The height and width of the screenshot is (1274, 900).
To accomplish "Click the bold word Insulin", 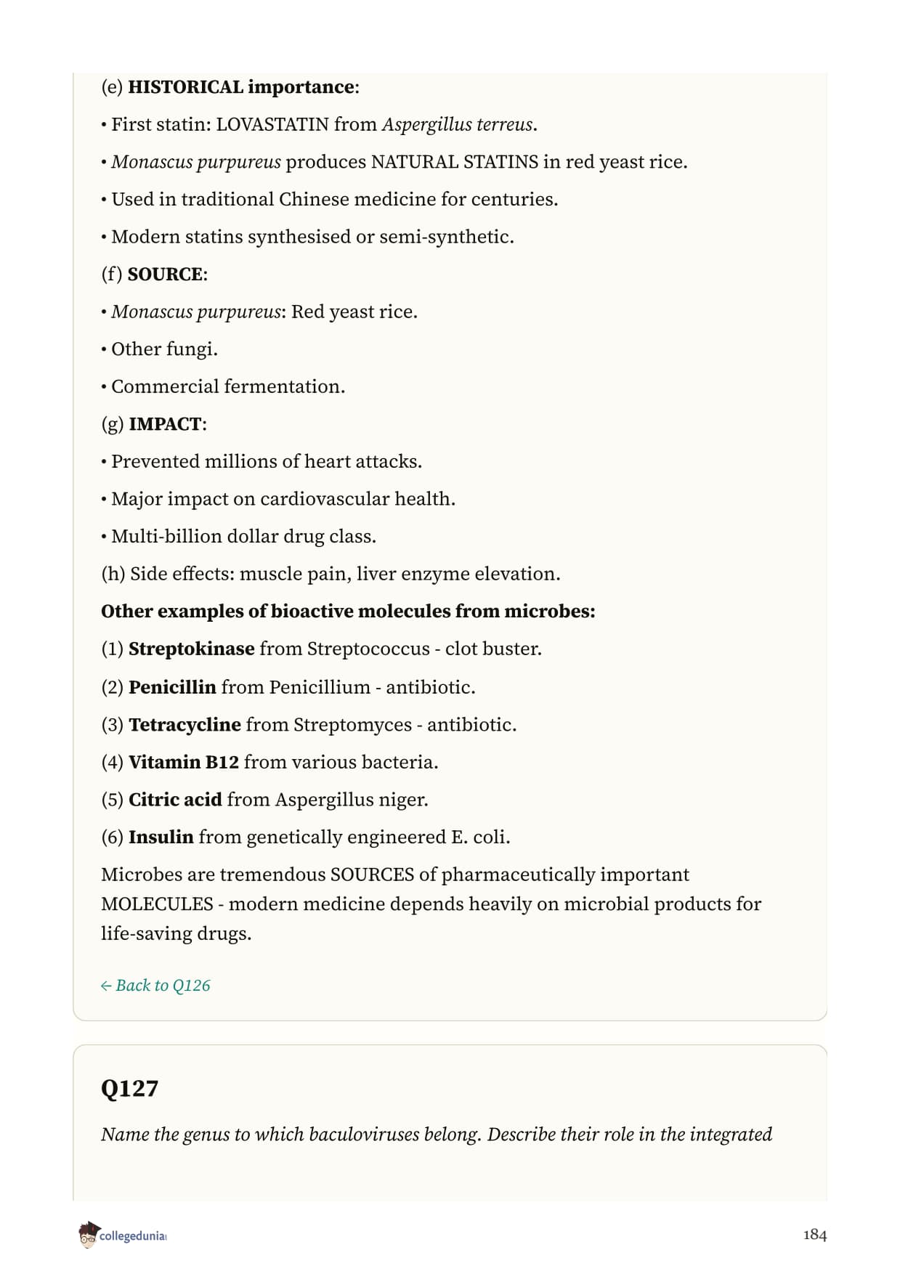I will point(161,837).
